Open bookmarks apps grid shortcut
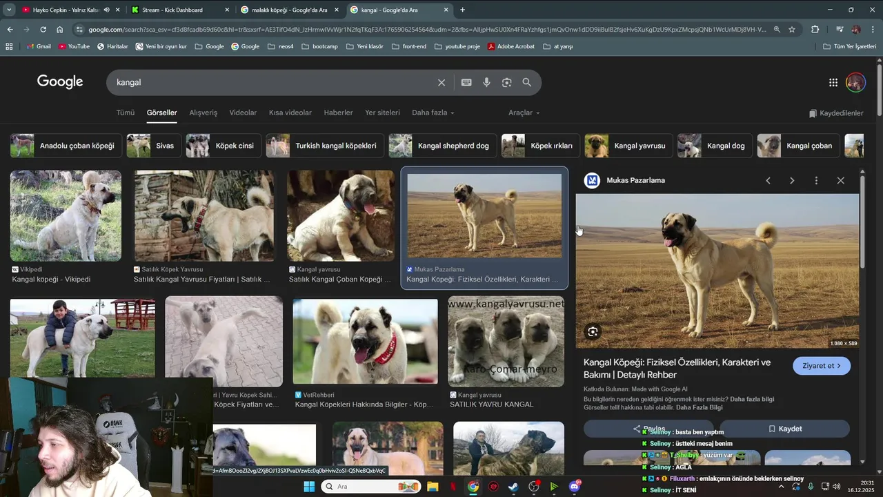883x497 pixels. pyautogui.click(x=9, y=46)
